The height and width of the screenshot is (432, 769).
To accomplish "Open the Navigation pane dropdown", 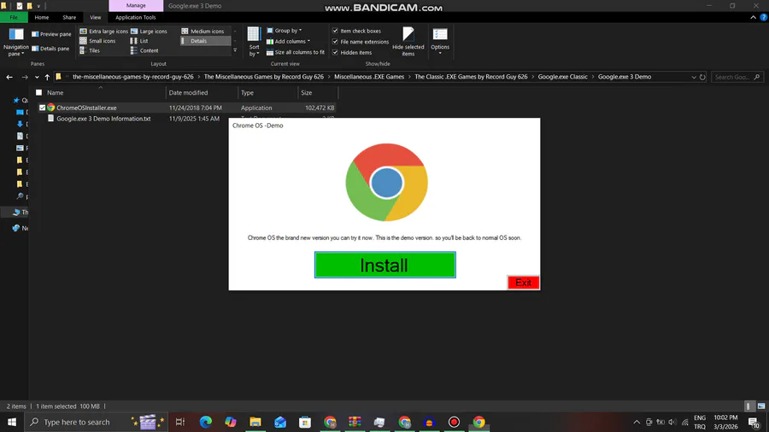I will (x=15, y=42).
